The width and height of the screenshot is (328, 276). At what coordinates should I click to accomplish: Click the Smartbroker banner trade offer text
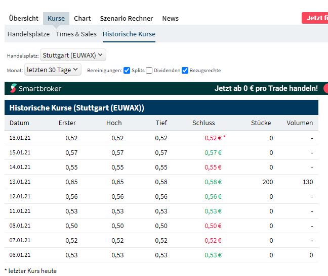266,88
